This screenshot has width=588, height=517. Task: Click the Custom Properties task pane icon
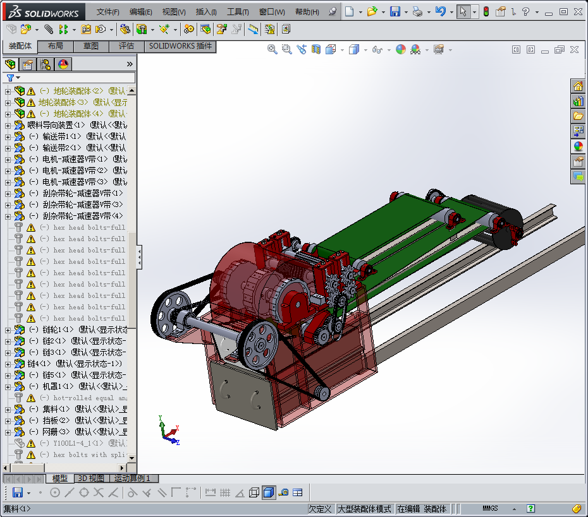[578, 162]
